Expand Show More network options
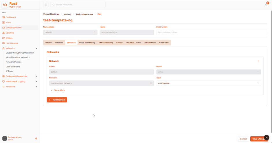 coord(58,90)
